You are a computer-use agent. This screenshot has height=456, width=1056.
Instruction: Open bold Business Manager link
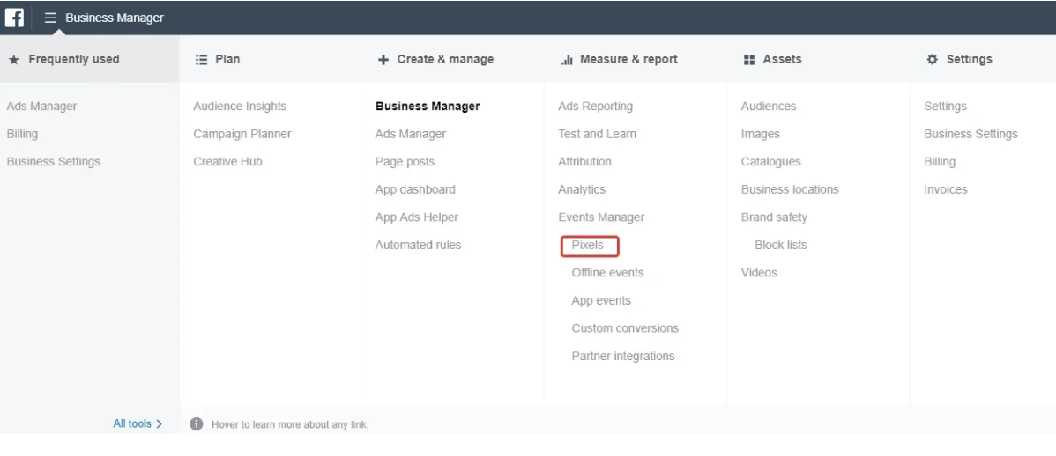tap(428, 107)
